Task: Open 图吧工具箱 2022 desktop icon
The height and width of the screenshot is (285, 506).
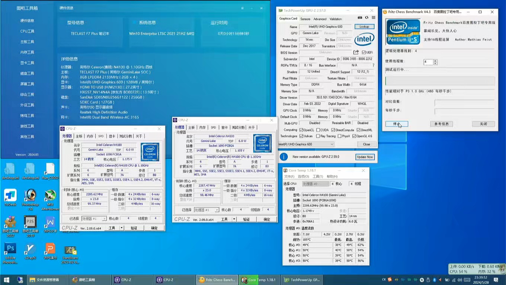Action: (x=10, y=226)
